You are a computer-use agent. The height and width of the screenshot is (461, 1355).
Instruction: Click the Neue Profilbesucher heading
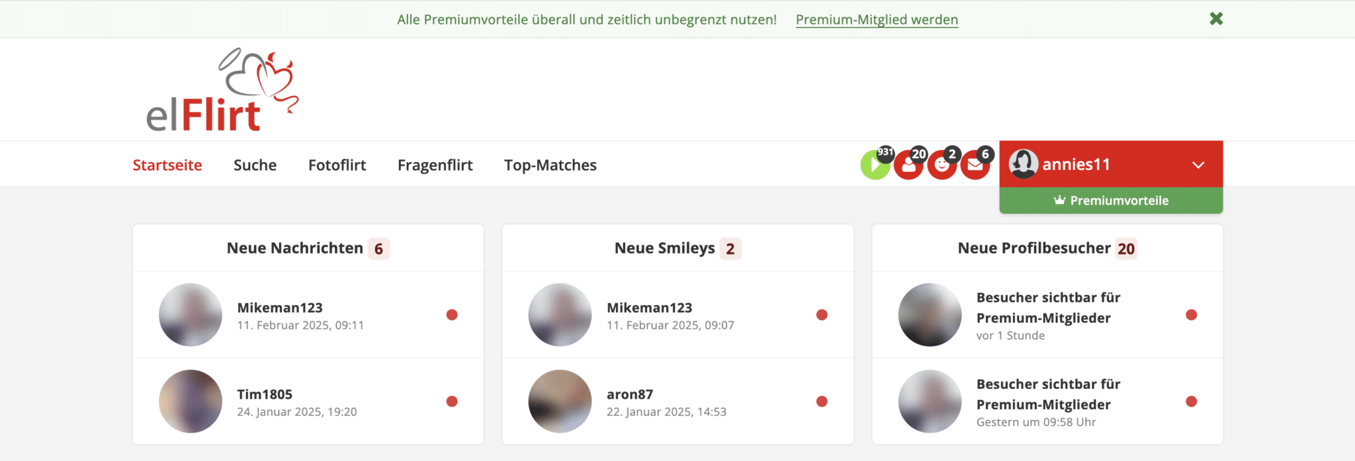point(1034,248)
